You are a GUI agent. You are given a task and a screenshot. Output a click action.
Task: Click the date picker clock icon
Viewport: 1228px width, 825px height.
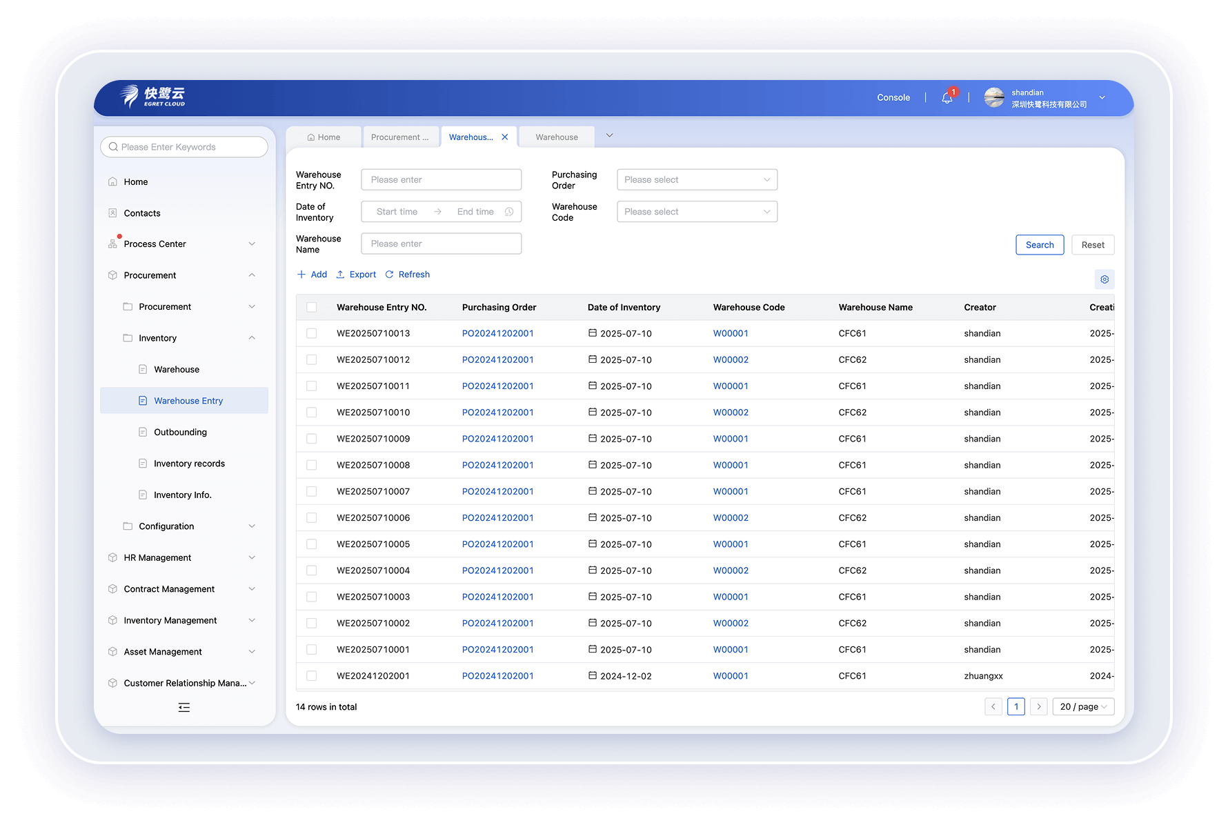click(x=509, y=211)
